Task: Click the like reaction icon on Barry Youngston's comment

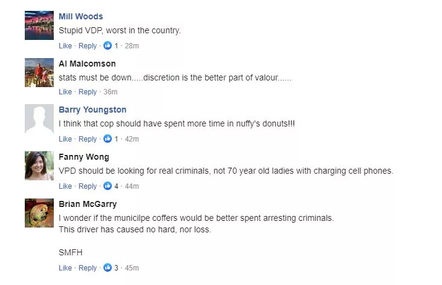Action: click(108, 139)
